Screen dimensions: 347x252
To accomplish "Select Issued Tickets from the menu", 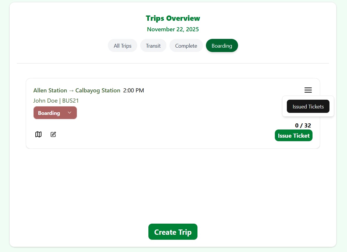I will pos(308,106).
